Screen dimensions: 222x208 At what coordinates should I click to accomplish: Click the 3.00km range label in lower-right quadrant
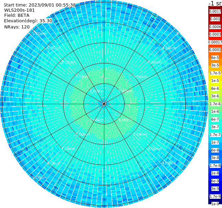(155, 149)
